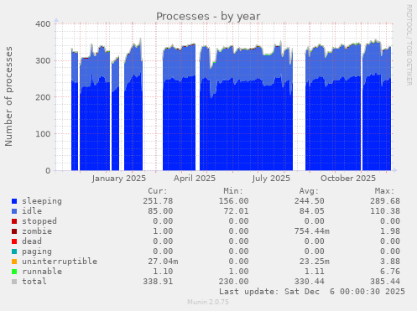Click sleeping maximum value 289.68
Viewport: 417px width, 311px height.
[x=385, y=201]
